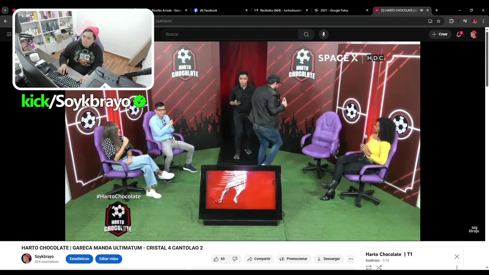Image resolution: width=489 pixels, height=275 pixels.
Task: Close the Recibidos Gmail tab
Action: click(x=307, y=10)
